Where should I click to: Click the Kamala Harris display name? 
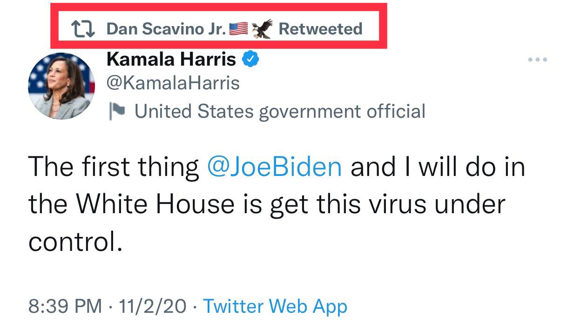click(x=171, y=60)
